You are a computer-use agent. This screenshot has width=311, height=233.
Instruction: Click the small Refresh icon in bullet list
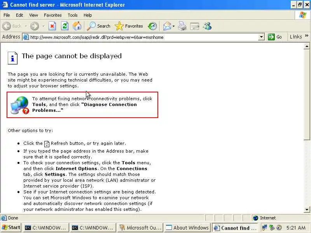pyautogui.click(x=47, y=144)
